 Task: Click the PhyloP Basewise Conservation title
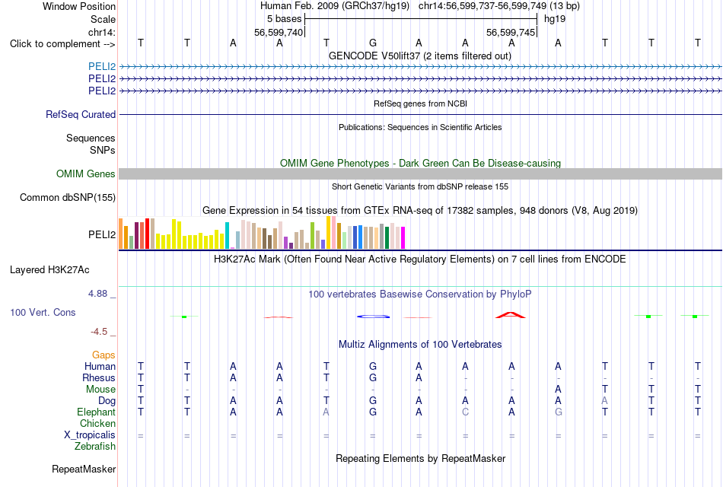click(x=420, y=294)
